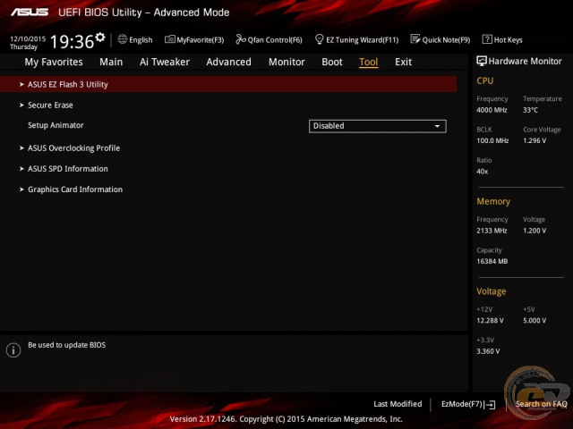Click the +12V 12.288 V reading
This screenshot has height=429, width=573.
point(490,321)
